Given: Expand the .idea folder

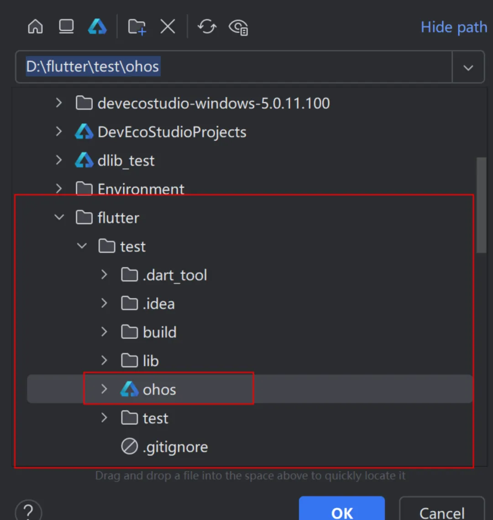Looking at the screenshot, I should click(x=104, y=303).
